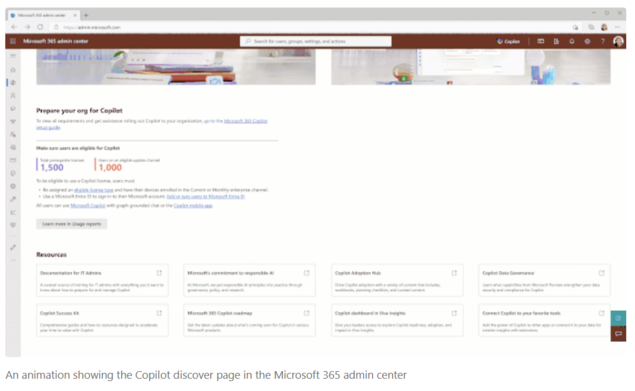Open the help question mark icon
Viewport: 635px width, 391px height.
tap(603, 42)
